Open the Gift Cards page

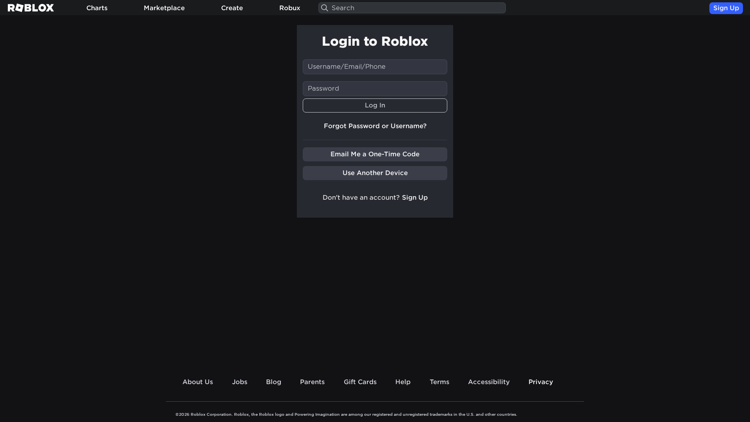coord(360,382)
